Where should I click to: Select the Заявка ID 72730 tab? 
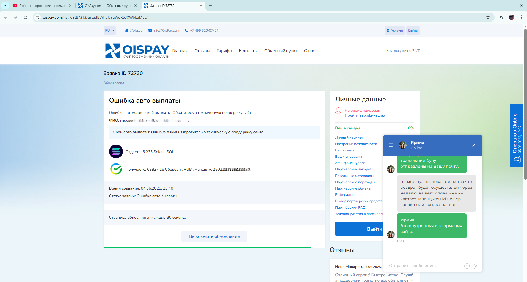tap(173, 5)
